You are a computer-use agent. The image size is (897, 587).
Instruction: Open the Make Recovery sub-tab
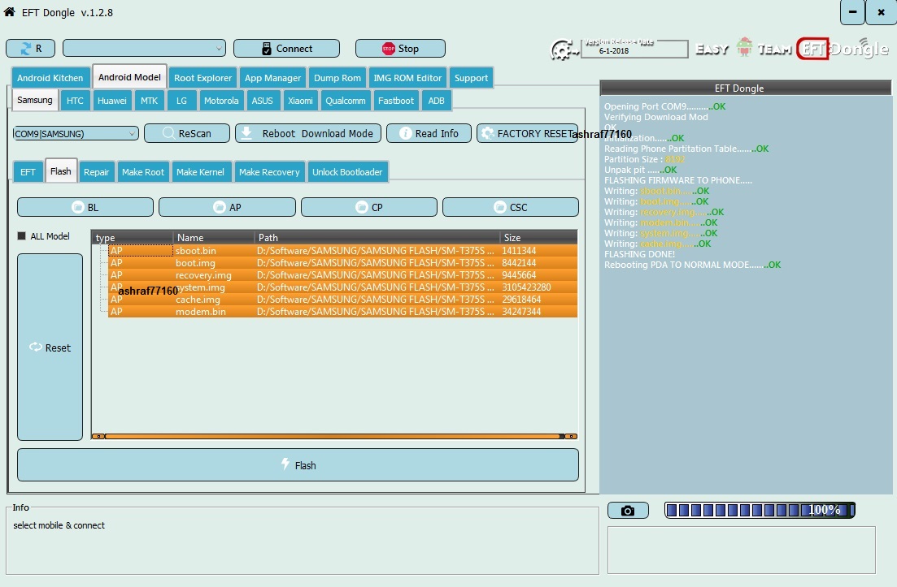(269, 172)
